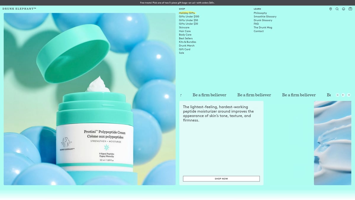Viewport: 355px width, 200px height.
Task: Click the search magnifier icon
Action: tap(337, 9)
